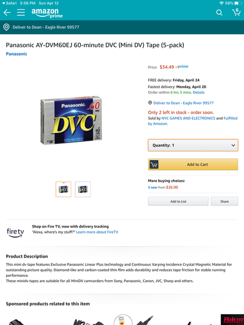
Task: Tap the location pin in delivery bar
Action: point(6,27)
